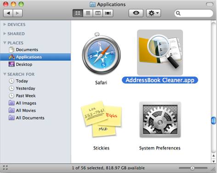Image resolution: width=217 pixels, height=173 pixels.
Task: Show files from Today
Action: [35, 81]
